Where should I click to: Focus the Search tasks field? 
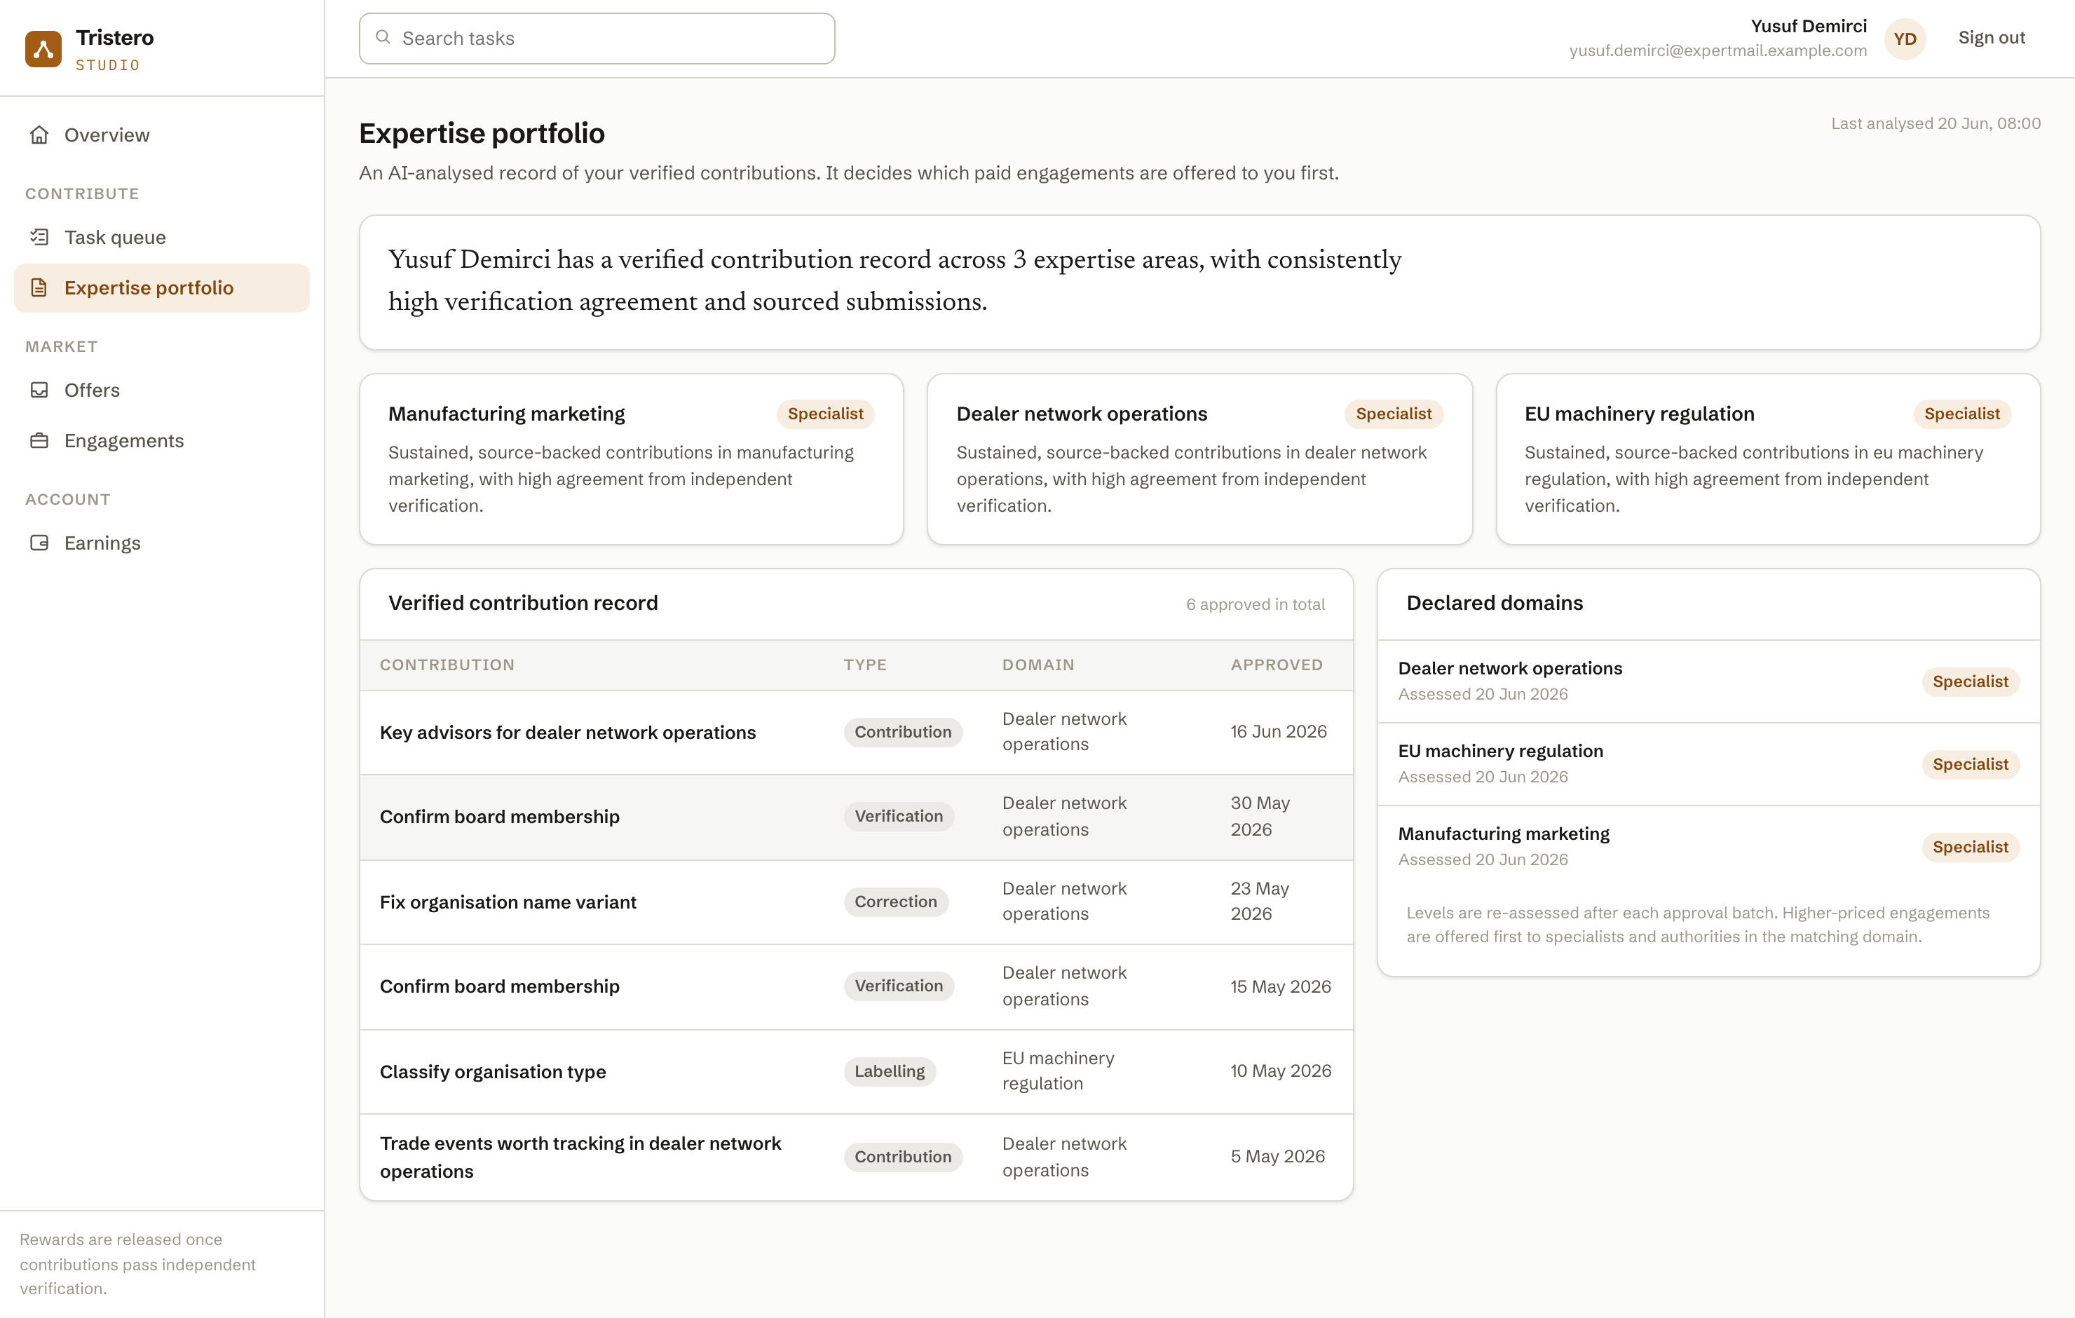(597, 39)
